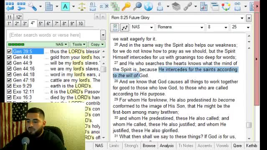Click the search words input field
The image size is (267, 150).
point(53,35)
